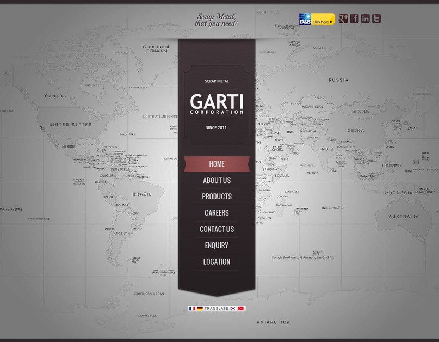Click the D&B 'Click here' badge
Viewport: 439px width, 342px height.
click(317, 19)
